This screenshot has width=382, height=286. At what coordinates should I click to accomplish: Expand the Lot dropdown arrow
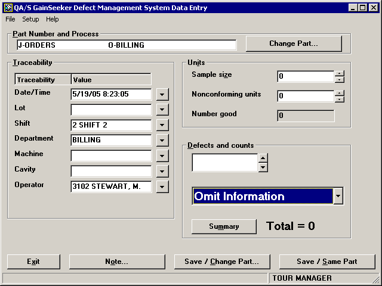click(162, 110)
